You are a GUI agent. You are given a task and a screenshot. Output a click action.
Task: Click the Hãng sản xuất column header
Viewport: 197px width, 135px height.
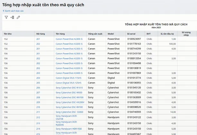95,33
